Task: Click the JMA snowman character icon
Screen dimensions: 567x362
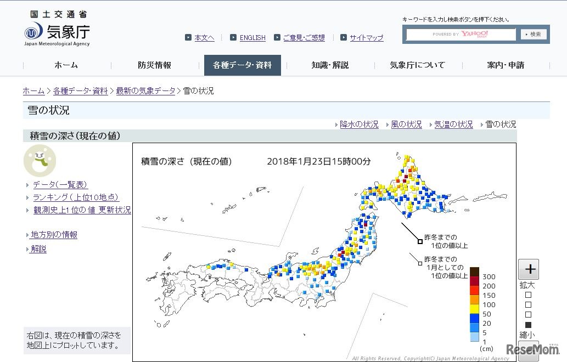Action: click(40, 161)
